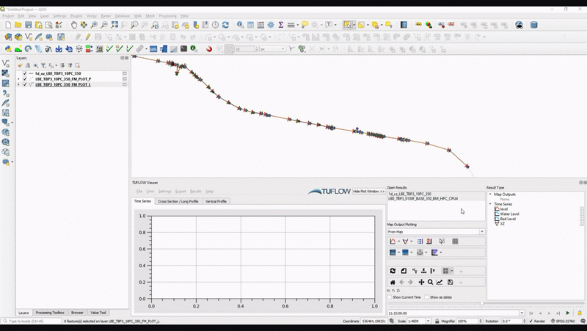Screen dimensions: 587x331
Task: Select the Pan Map hand tool
Action: (73, 25)
